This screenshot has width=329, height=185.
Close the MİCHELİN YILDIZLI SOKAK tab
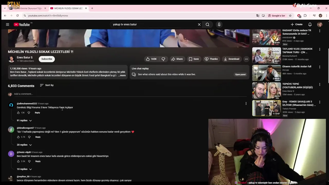pos(86,8)
